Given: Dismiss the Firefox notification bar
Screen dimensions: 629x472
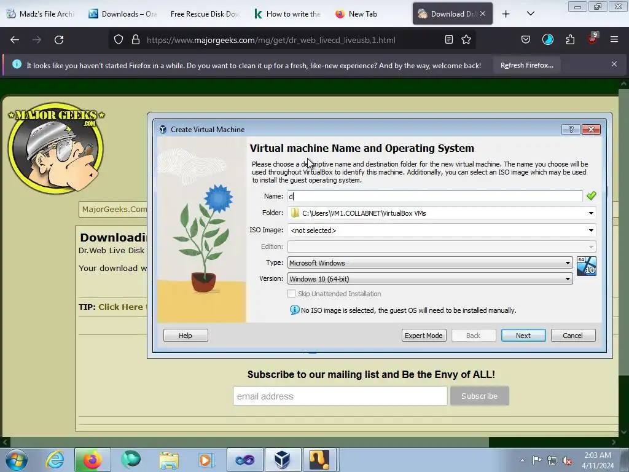Looking at the screenshot, I should click(x=614, y=64).
